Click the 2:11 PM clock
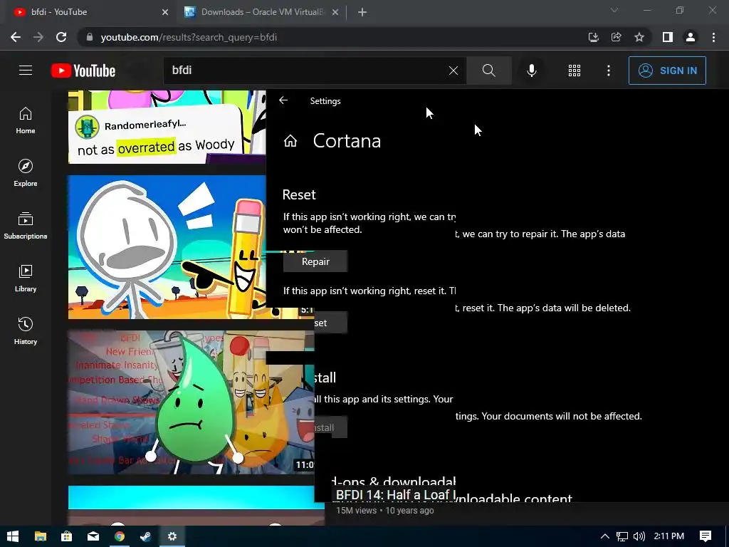This screenshot has height=547, width=729. click(669, 536)
